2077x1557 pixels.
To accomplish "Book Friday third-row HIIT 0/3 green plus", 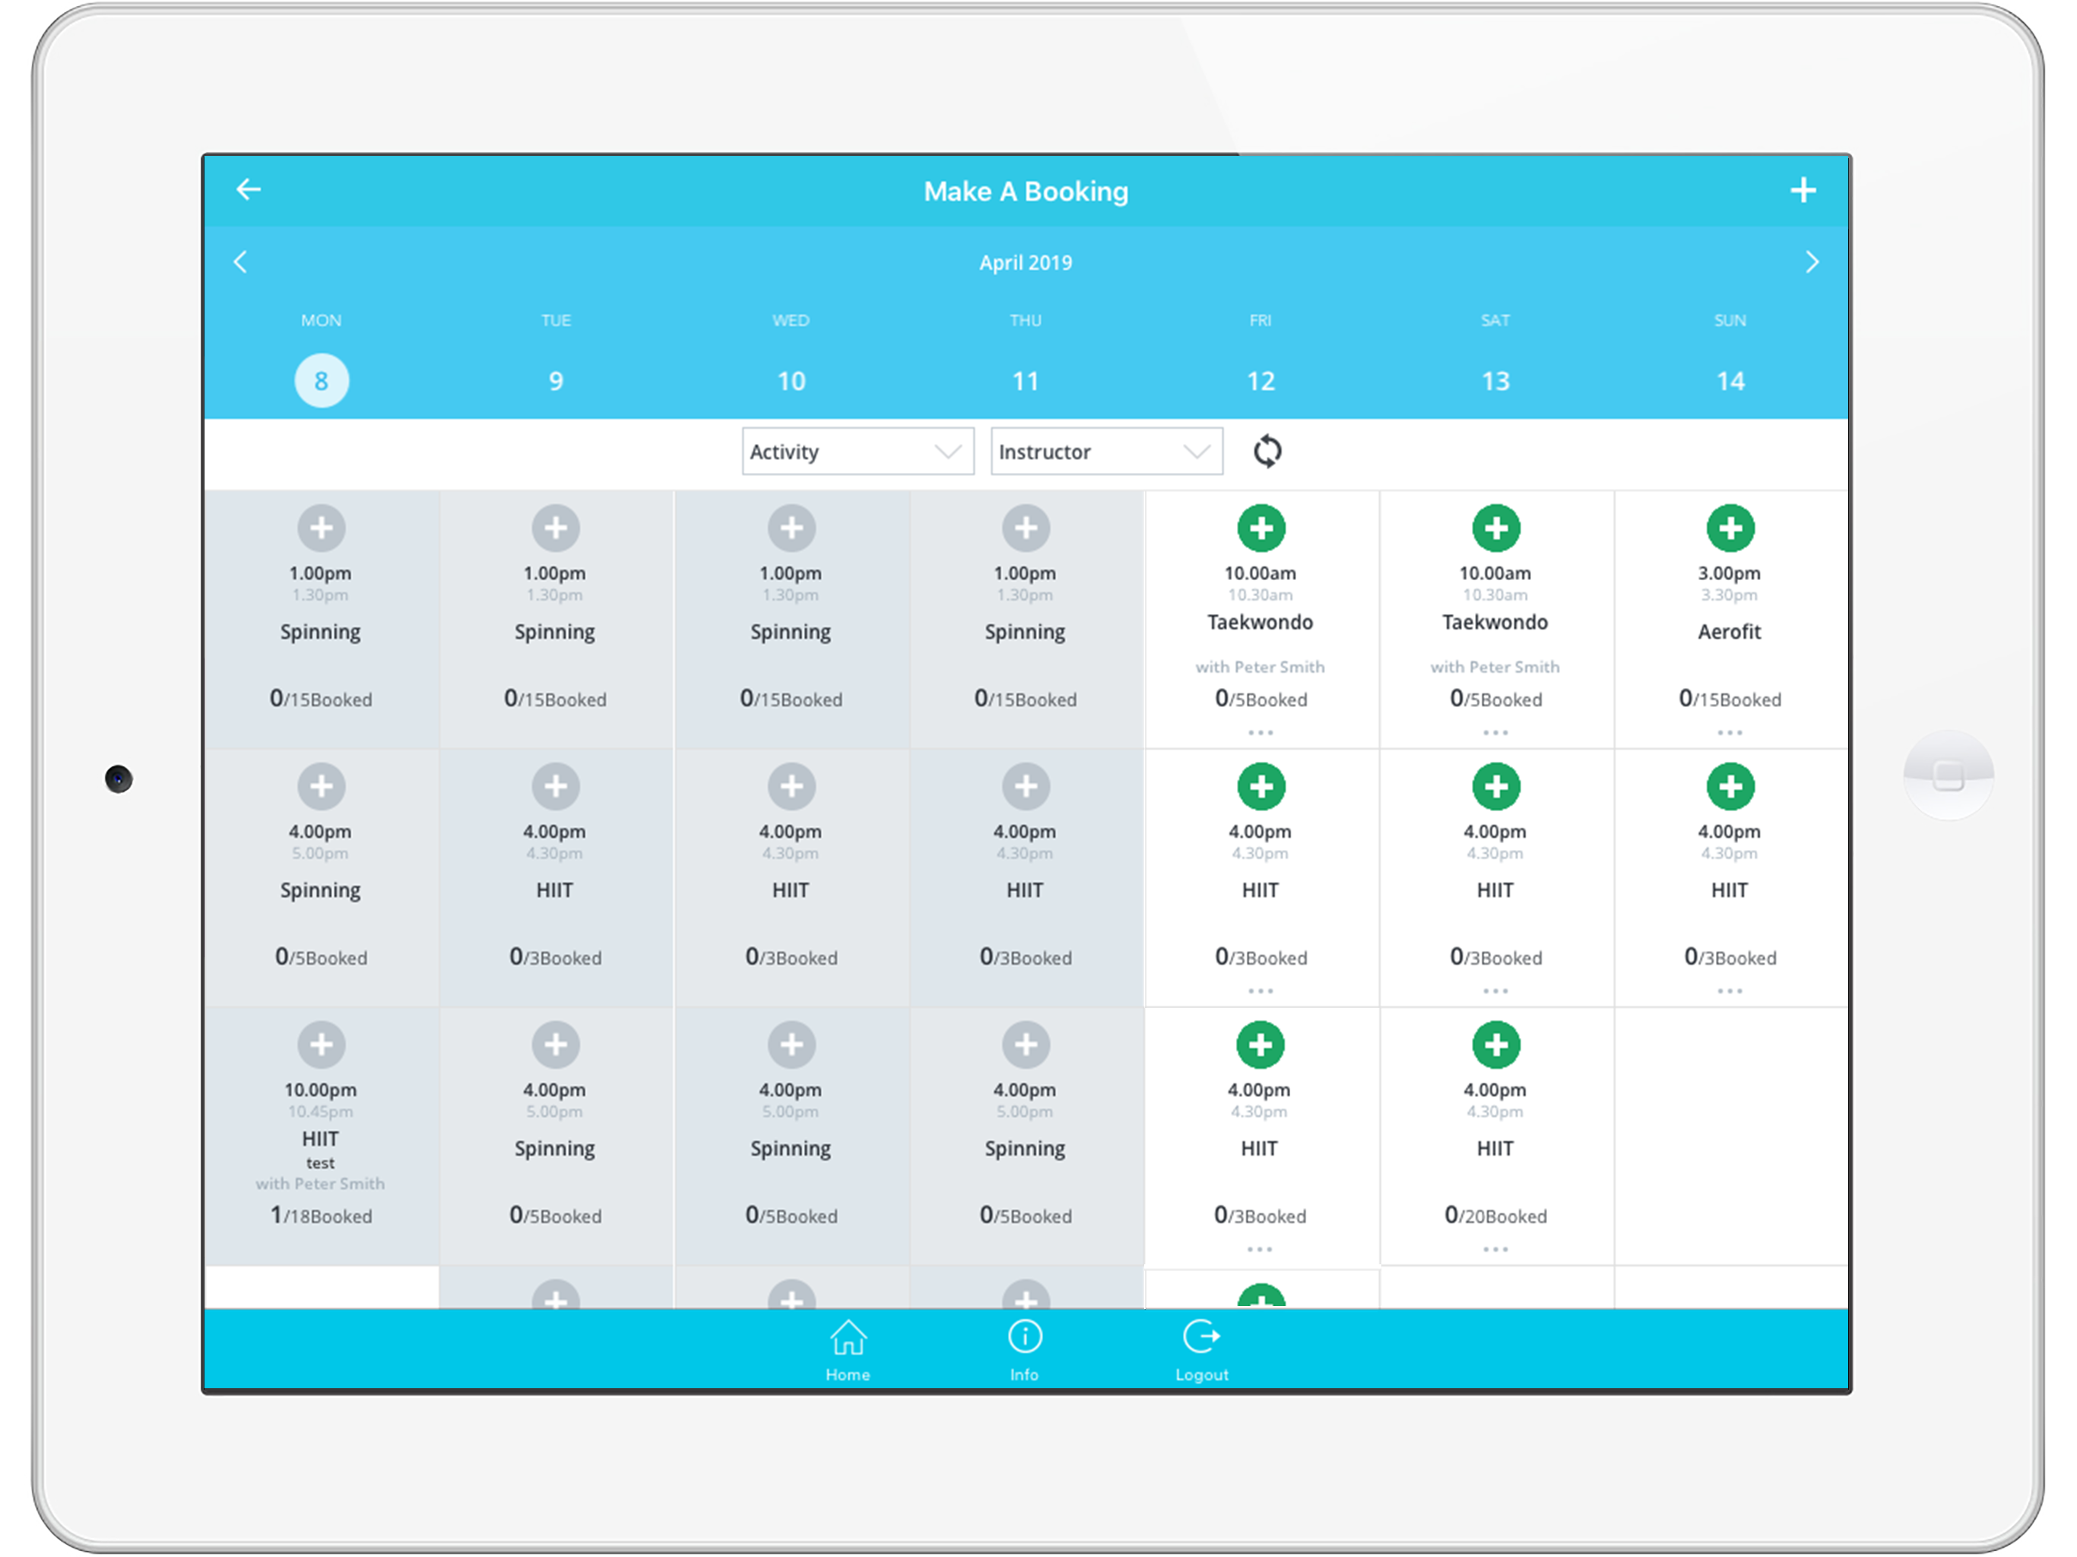I will pos(1259,1045).
